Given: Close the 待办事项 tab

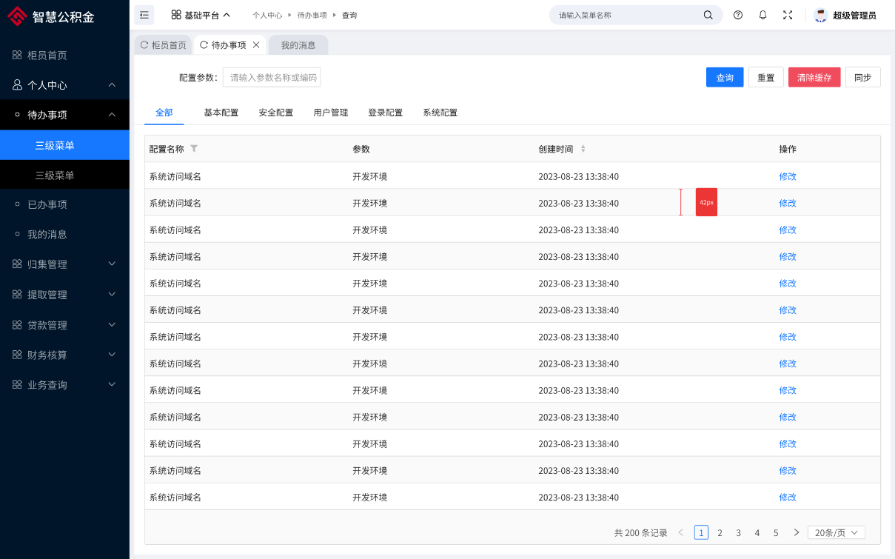Looking at the screenshot, I should pyautogui.click(x=256, y=45).
